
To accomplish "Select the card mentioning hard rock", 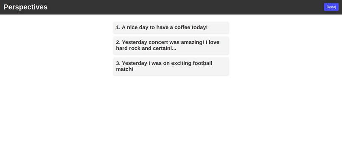I will 171,45.
